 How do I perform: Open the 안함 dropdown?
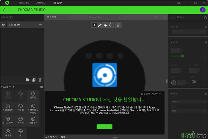pos(189,111)
